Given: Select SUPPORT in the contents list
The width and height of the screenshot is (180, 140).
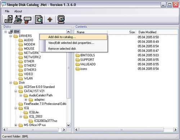Looking at the screenshot, I should [x=87, y=60].
